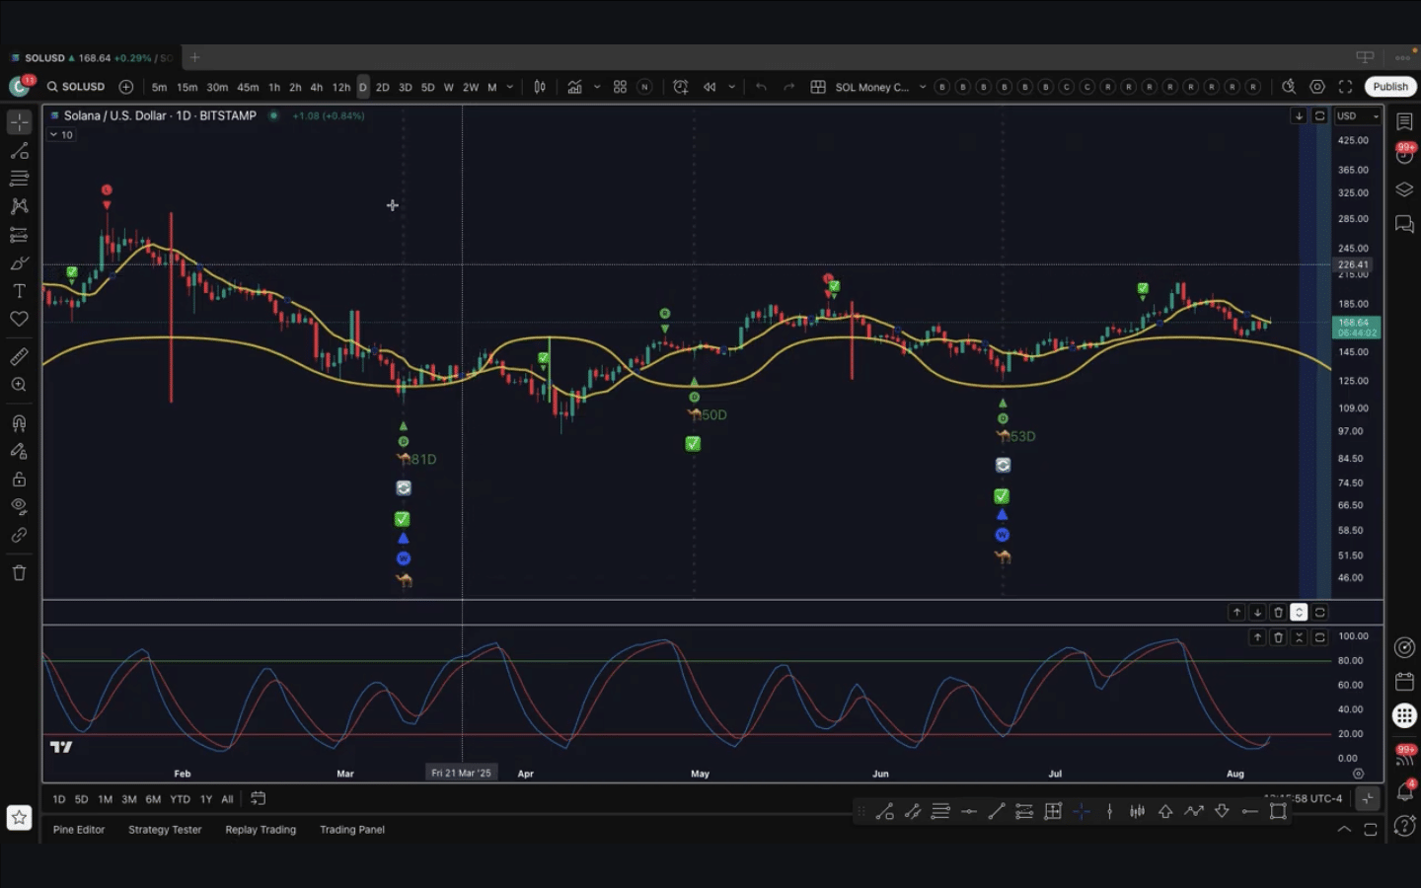Open chart settings gear icon
The height and width of the screenshot is (888, 1421).
click(1316, 87)
